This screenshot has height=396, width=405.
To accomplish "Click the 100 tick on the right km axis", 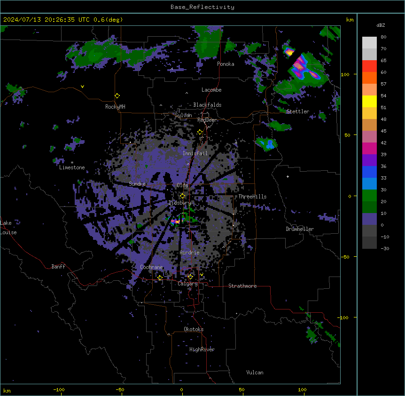I will [x=345, y=74].
